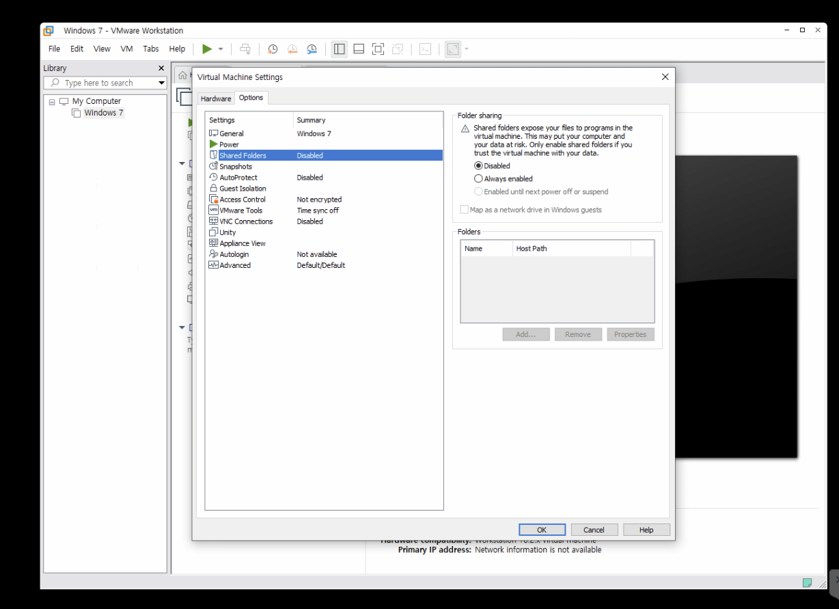839x609 pixels.
Task: Select the Options tab
Action: pos(251,98)
